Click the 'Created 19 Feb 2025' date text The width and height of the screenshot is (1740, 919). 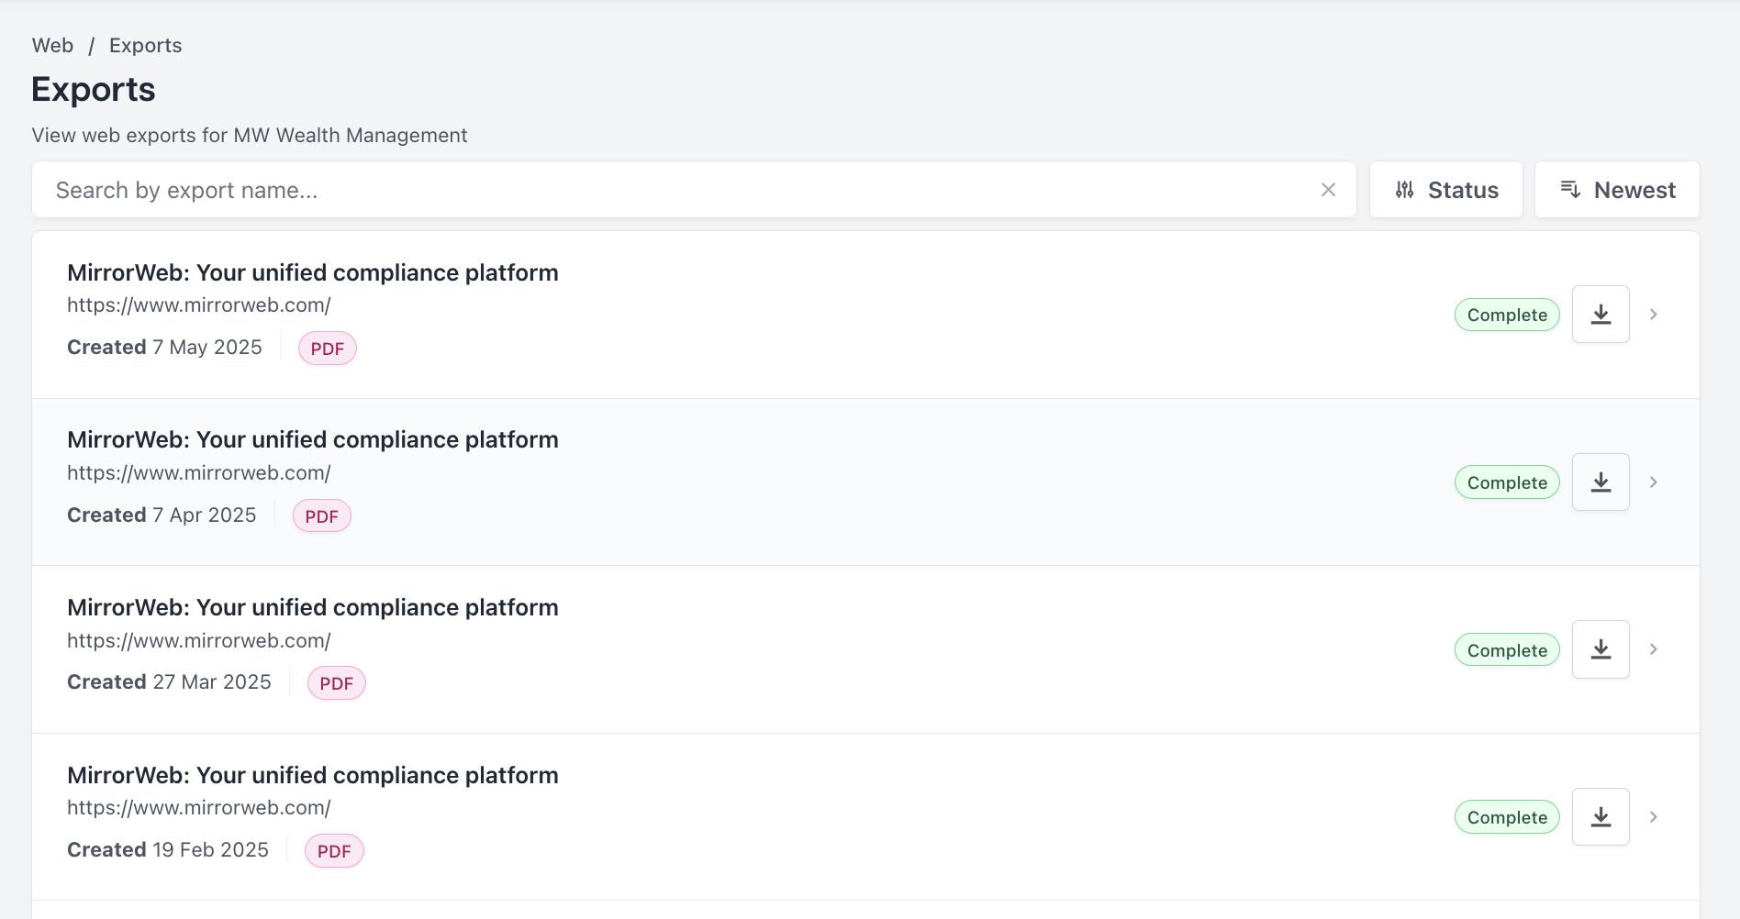(x=168, y=850)
